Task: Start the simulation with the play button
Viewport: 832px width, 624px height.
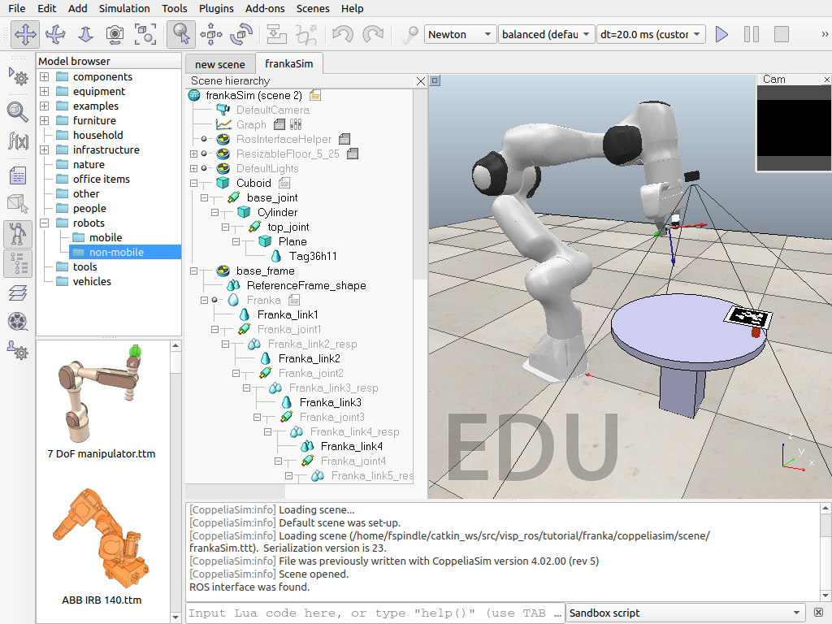Action: (x=721, y=34)
